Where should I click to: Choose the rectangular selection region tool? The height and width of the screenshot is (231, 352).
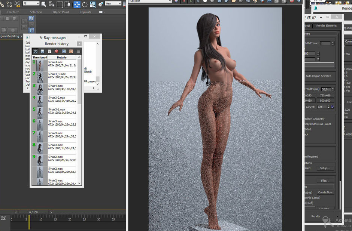tap(60, 4)
